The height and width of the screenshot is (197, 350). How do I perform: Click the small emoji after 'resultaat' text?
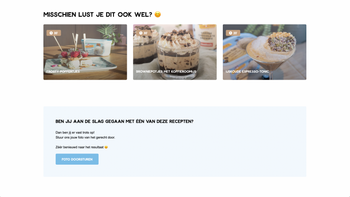(x=106, y=147)
